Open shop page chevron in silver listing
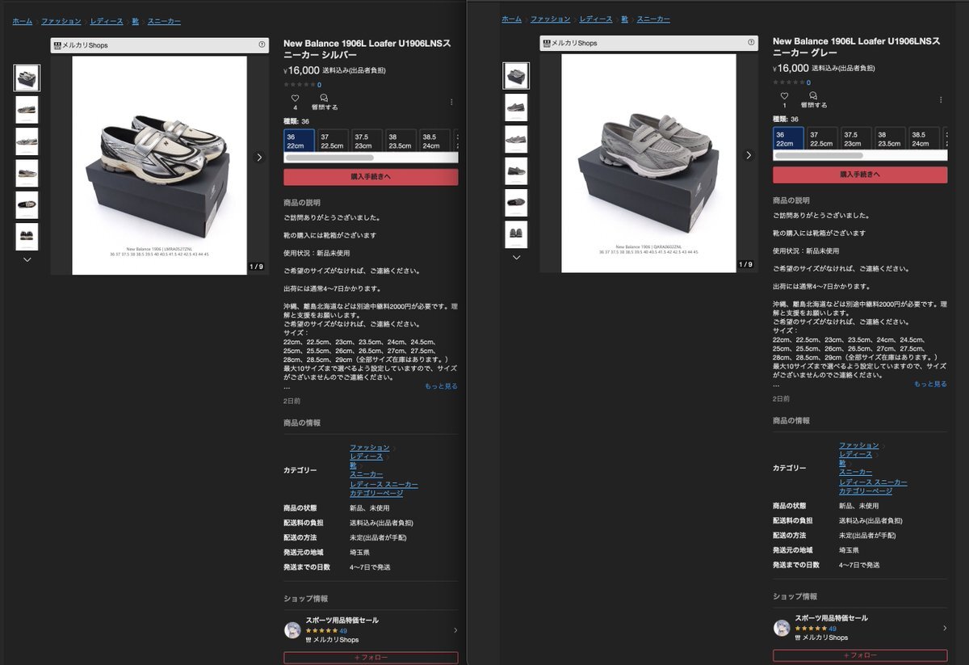The height and width of the screenshot is (665, 969). (455, 630)
